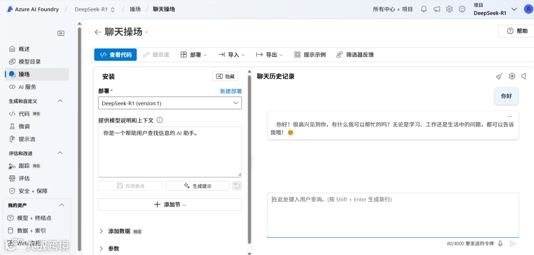Open the three-dot menu on the assistant reply
The width and height of the screenshot is (534, 255).
[509, 117]
